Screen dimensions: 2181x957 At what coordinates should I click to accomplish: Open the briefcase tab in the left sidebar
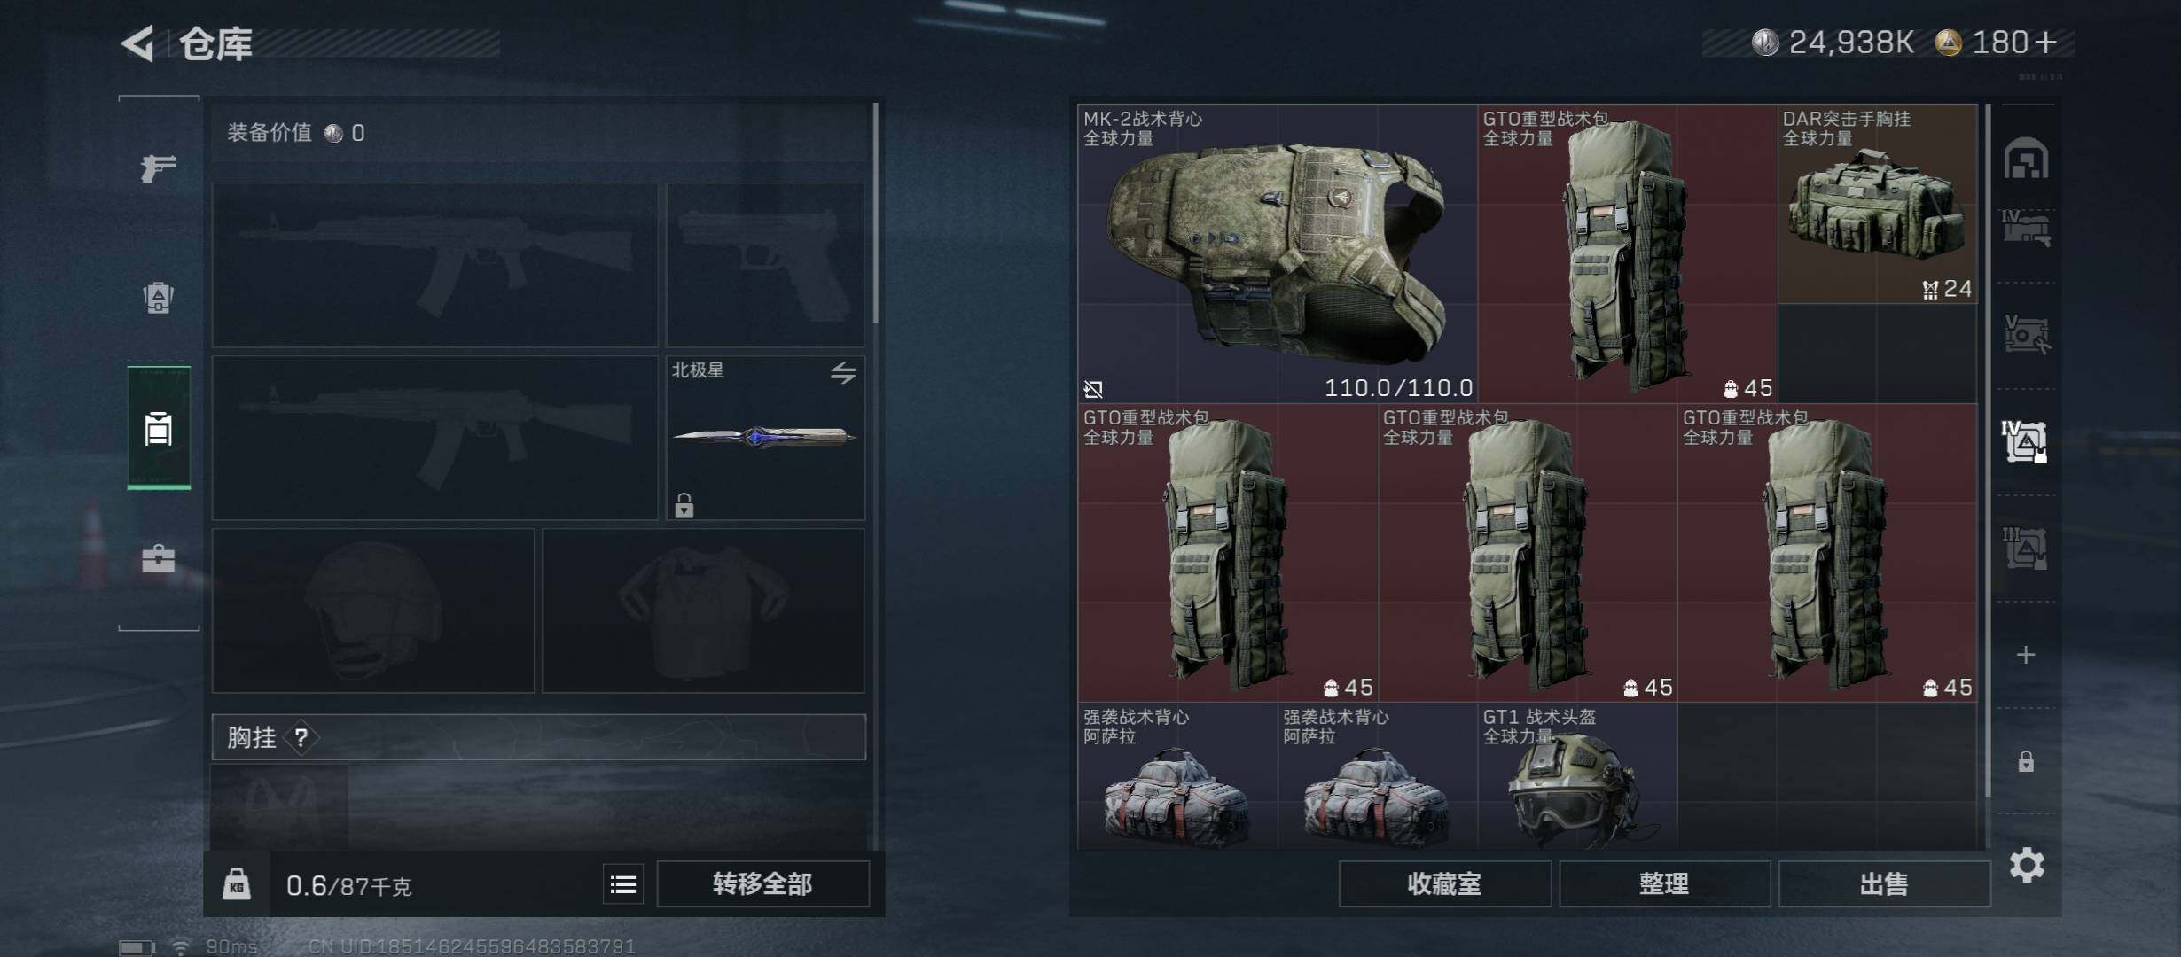coord(159,558)
